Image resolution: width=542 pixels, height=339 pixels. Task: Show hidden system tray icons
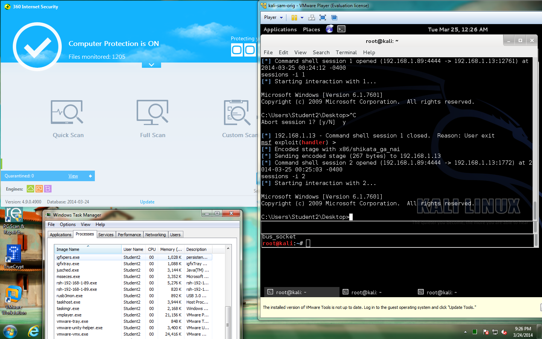(465, 332)
